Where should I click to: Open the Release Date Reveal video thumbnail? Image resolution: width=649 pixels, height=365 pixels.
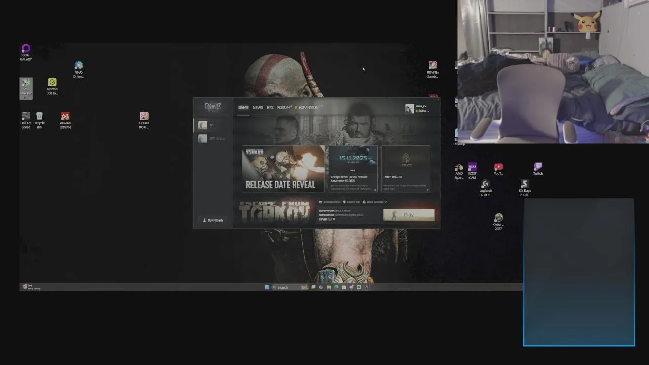point(283,169)
